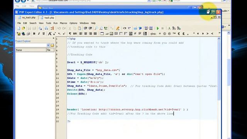The image size is (247, 139).
Task: Click the Open file folder icon
Action: click(23, 28)
